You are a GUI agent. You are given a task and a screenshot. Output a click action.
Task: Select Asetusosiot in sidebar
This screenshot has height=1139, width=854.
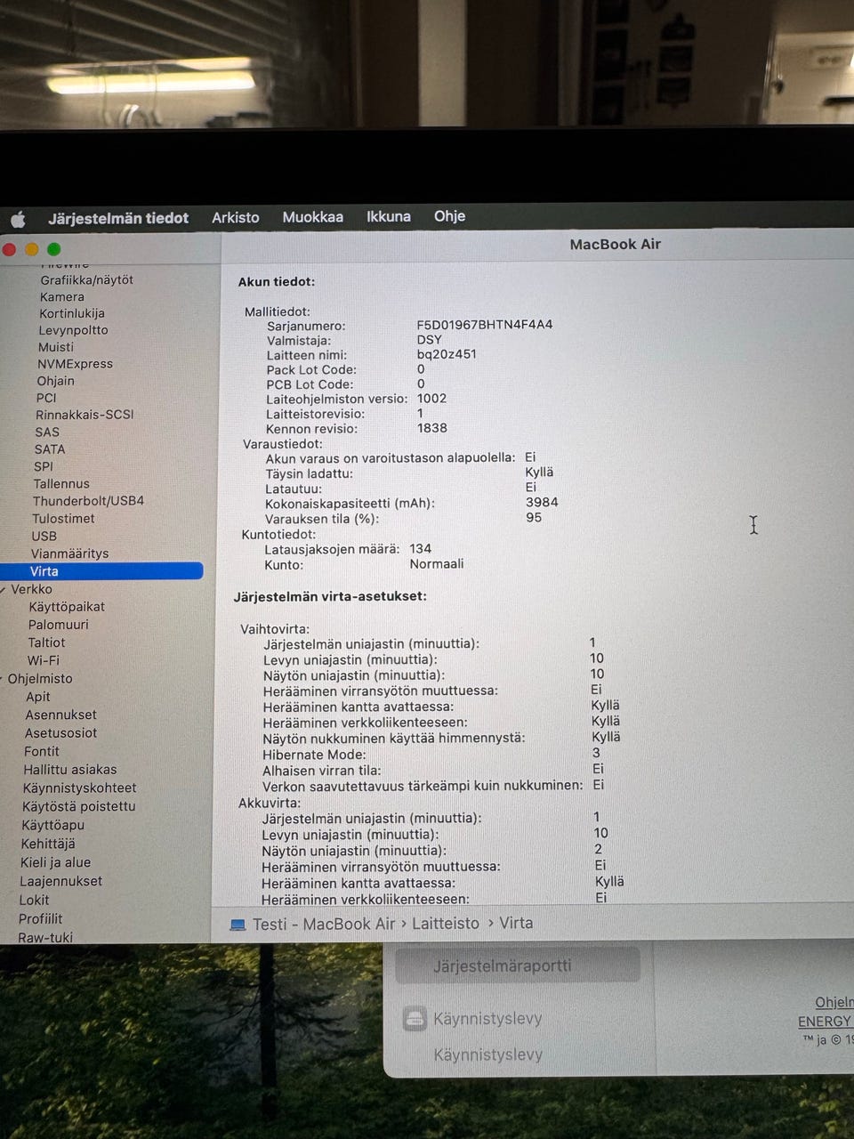61,733
